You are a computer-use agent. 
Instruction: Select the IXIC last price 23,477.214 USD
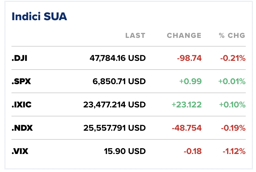point(114,105)
